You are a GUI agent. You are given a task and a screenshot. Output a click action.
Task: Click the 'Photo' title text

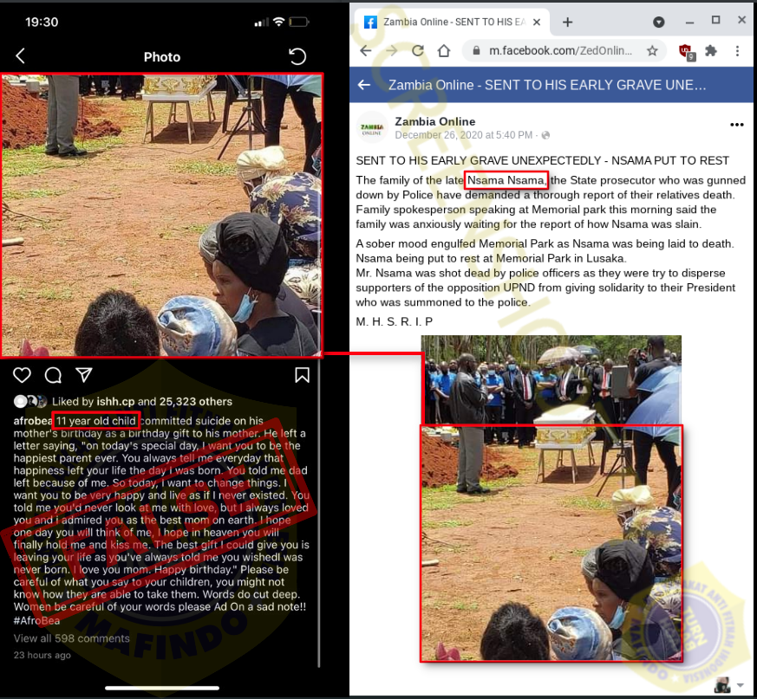tap(162, 57)
